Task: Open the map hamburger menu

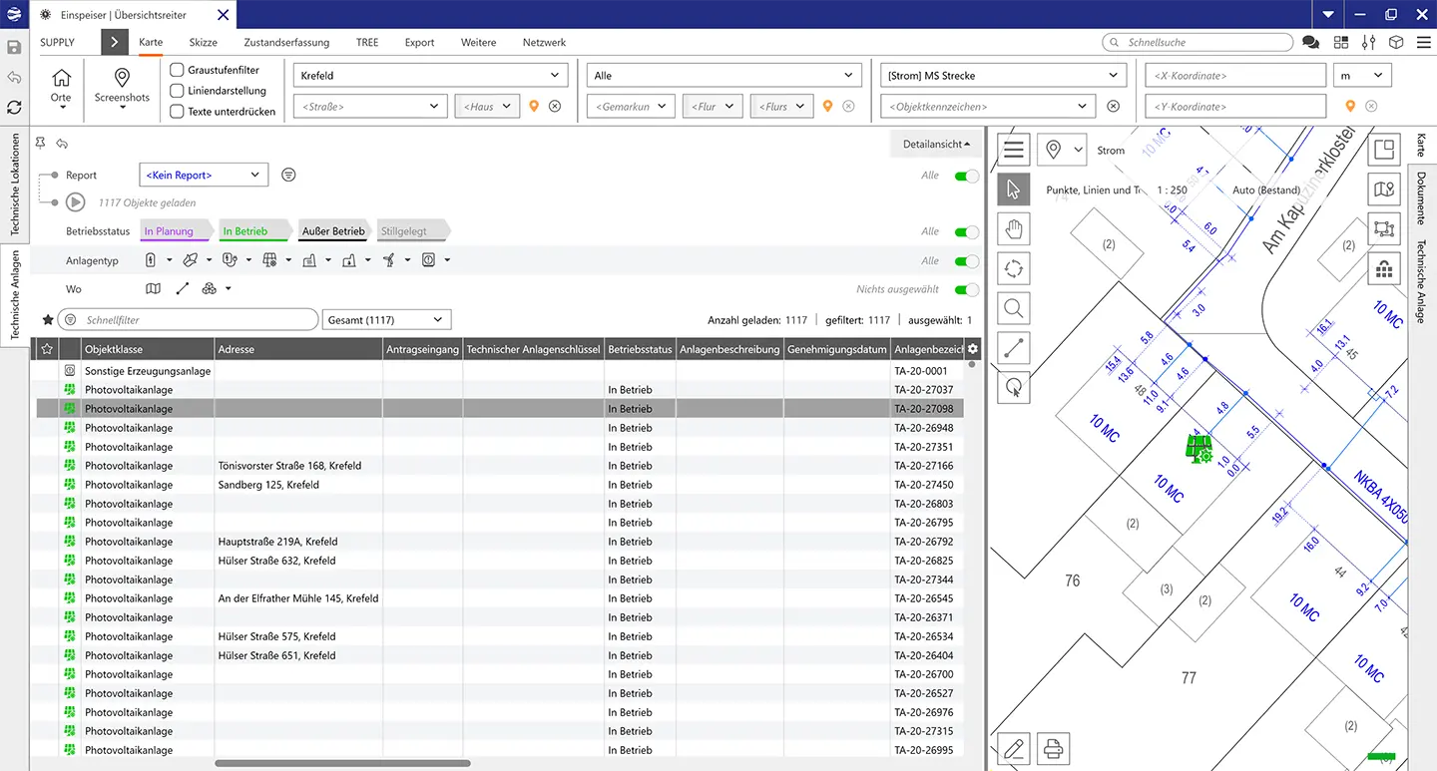Action: point(1014,151)
